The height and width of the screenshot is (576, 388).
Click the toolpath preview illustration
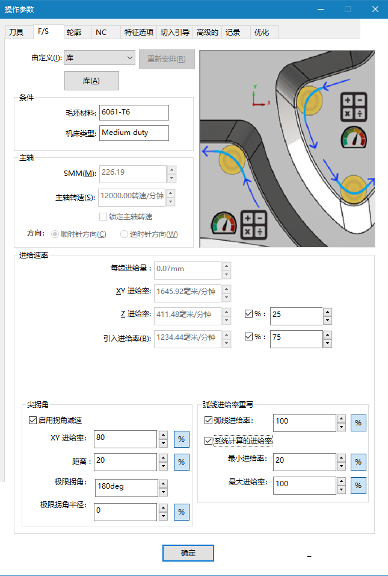click(287, 148)
